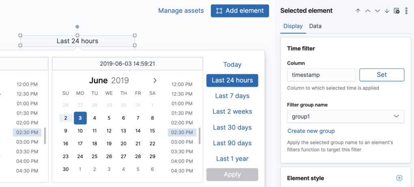The image size is (414, 187).
Task: Open the Manage assets link
Action: point(181,11)
